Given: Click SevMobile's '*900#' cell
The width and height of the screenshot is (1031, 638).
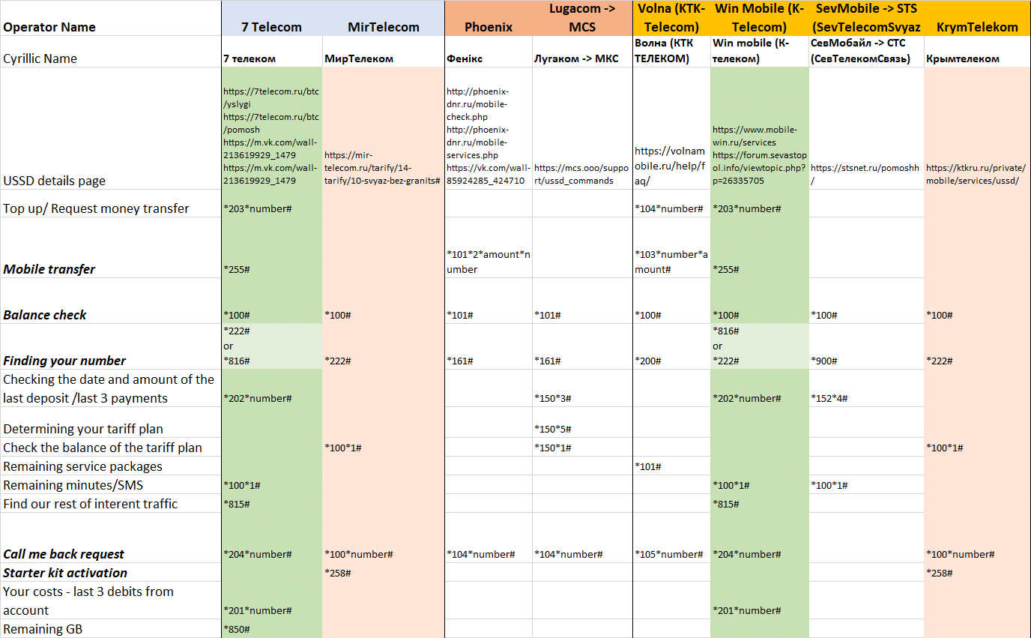Looking at the screenshot, I should (x=867, y=346).
